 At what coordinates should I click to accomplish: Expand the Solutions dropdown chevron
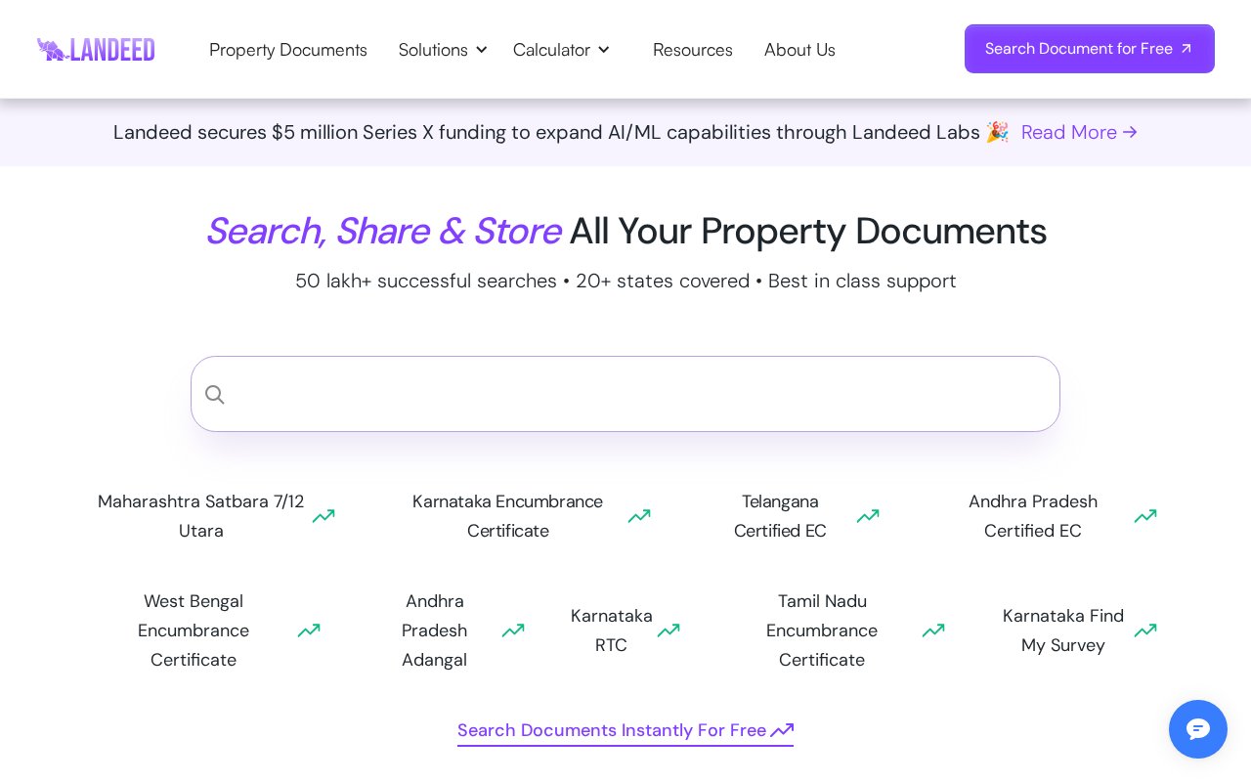coord(481,50)
